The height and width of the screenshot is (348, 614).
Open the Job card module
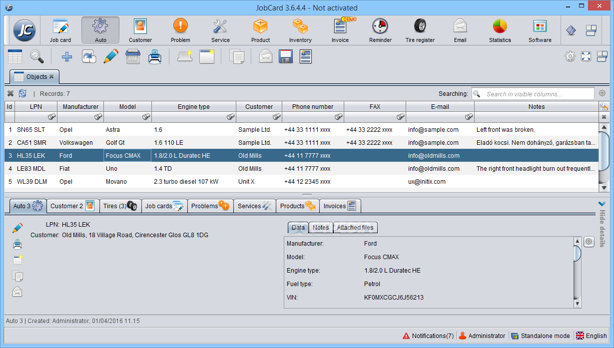click(60, 30)
